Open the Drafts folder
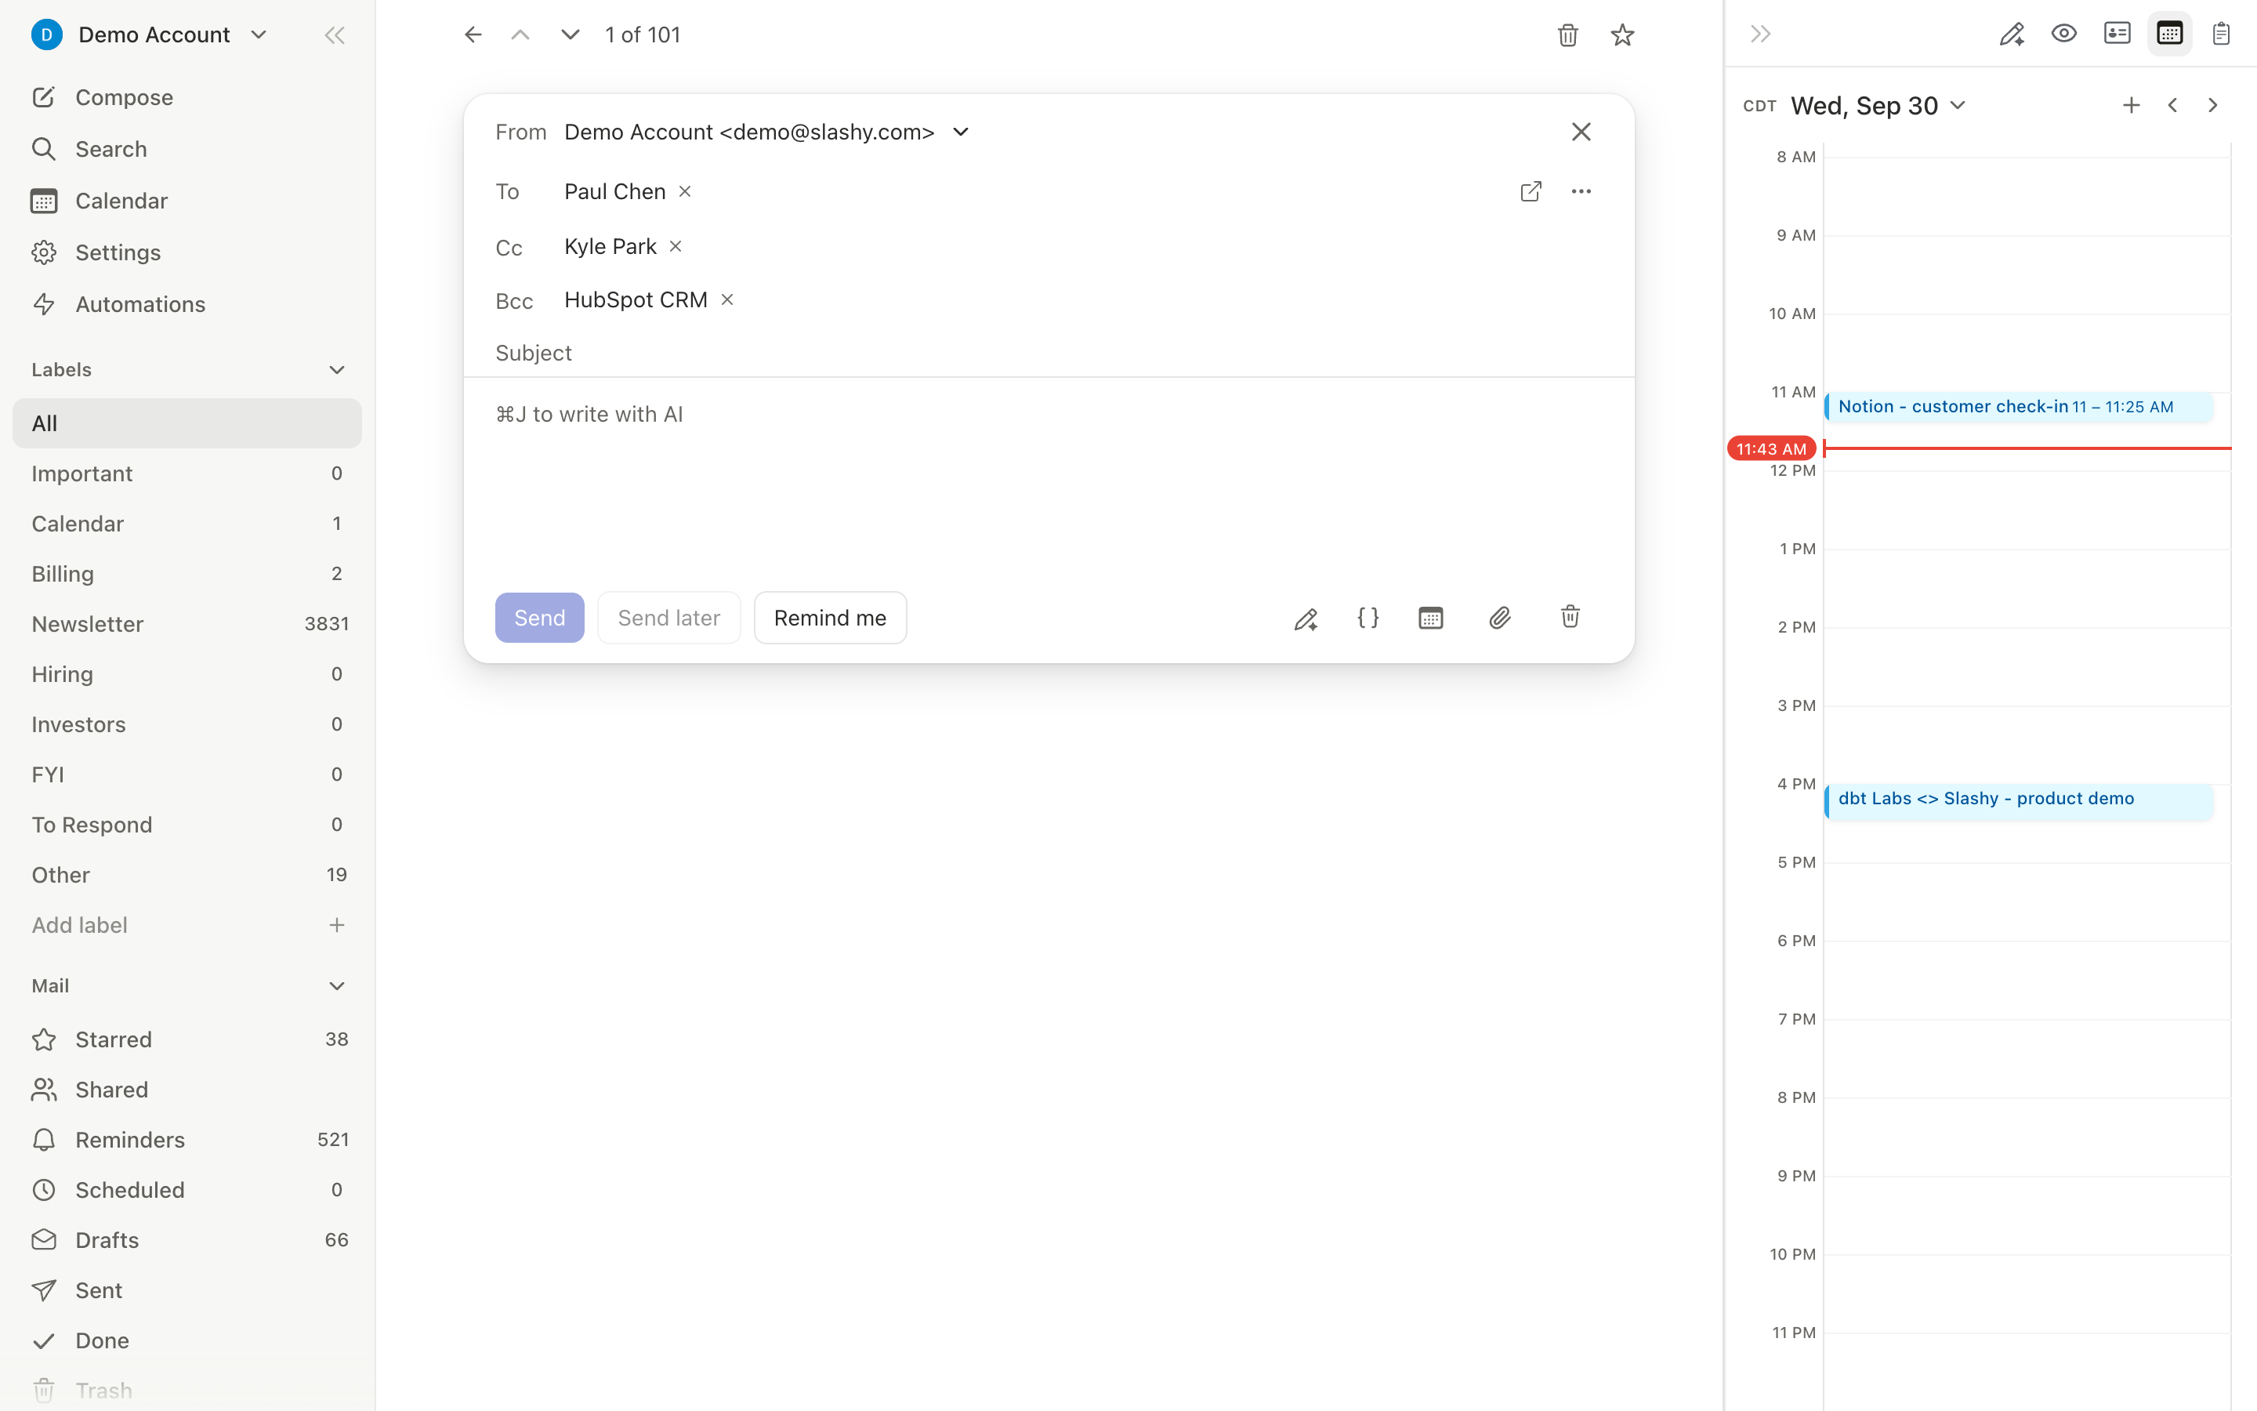 [187, 1239]
